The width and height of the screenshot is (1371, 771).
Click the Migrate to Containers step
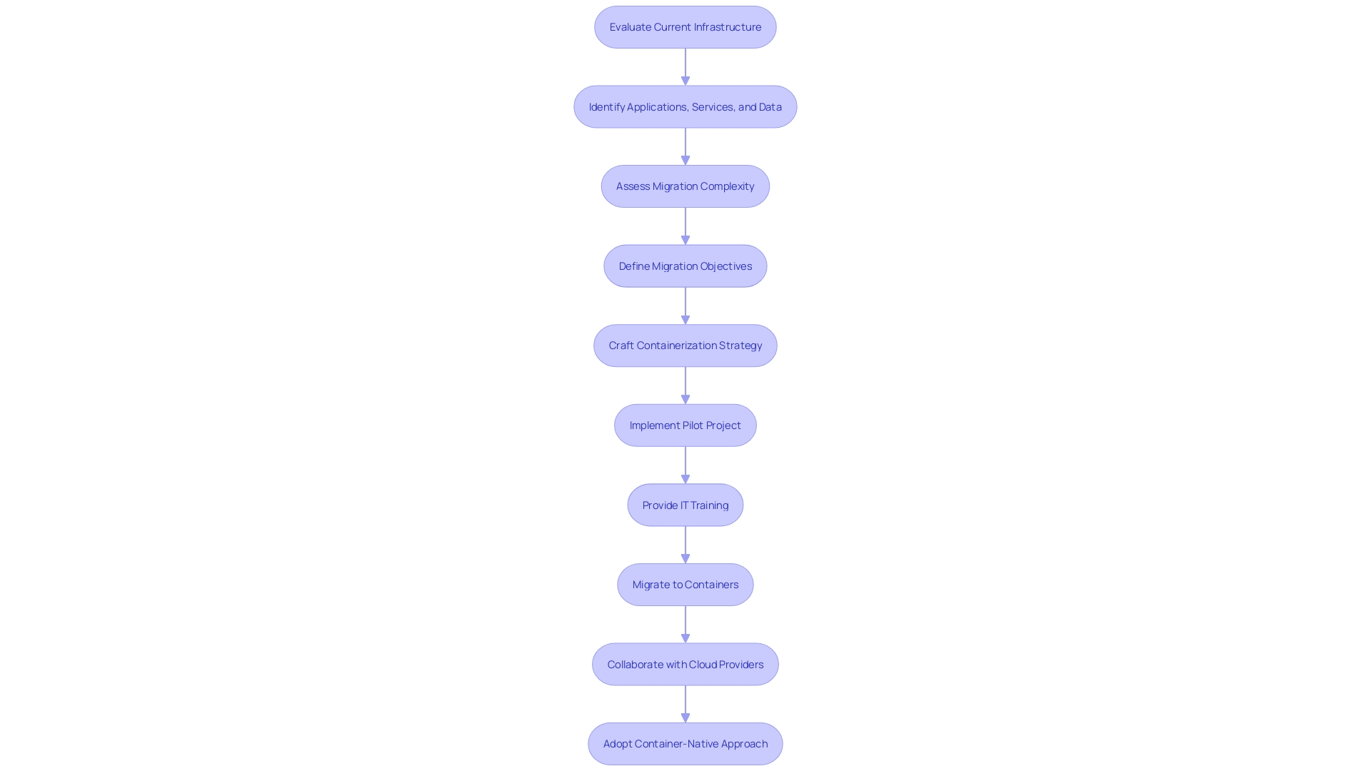685,584
